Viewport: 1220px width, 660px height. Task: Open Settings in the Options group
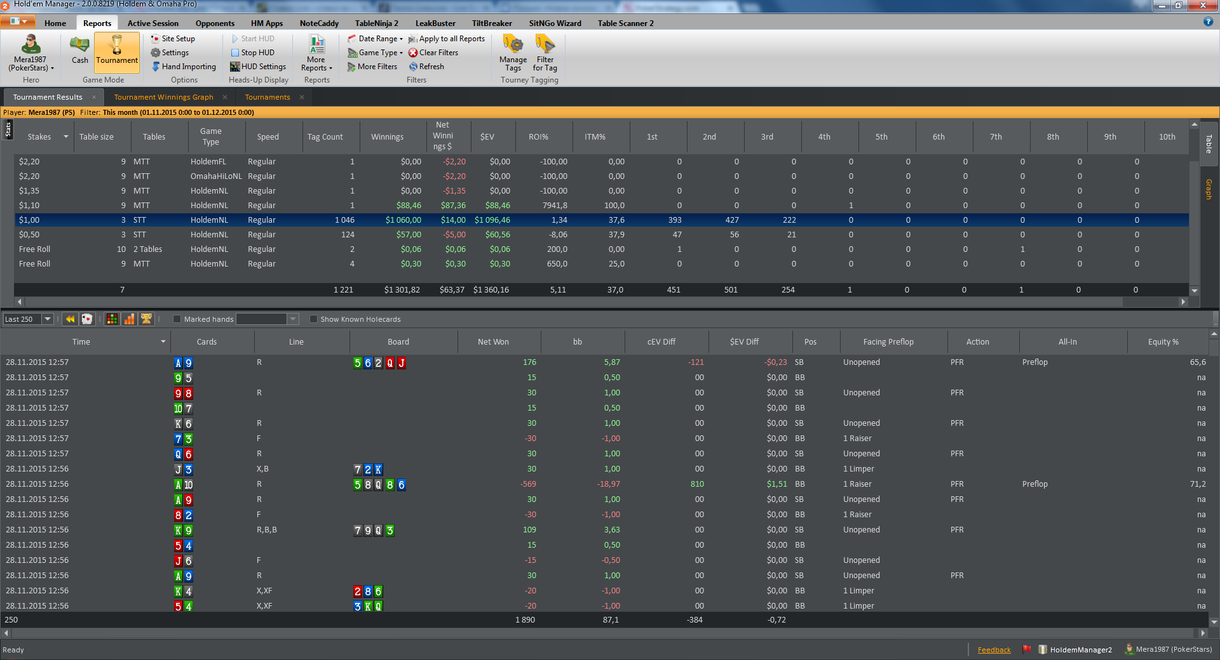170,53
